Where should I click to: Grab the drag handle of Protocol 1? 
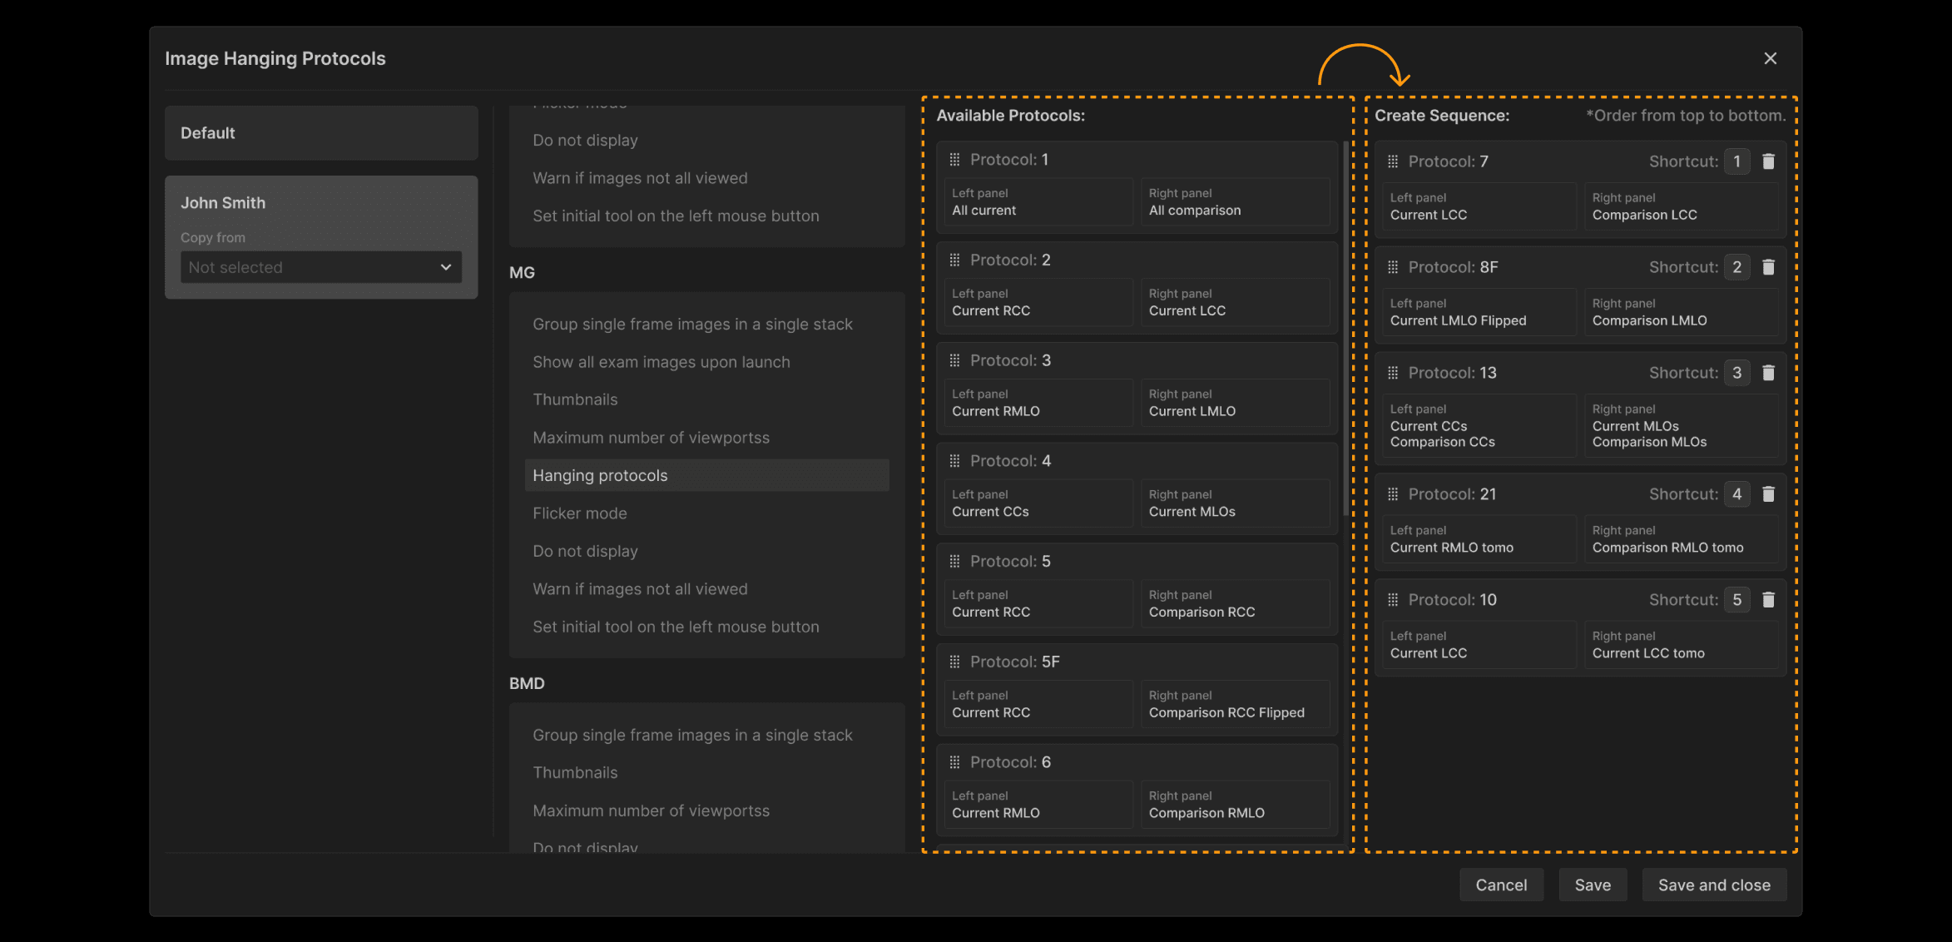[x=954, y=160]
